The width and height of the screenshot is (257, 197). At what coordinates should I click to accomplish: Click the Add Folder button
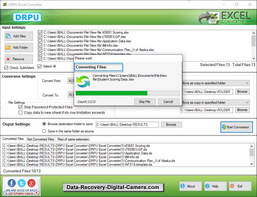click(x=19, y=48)
